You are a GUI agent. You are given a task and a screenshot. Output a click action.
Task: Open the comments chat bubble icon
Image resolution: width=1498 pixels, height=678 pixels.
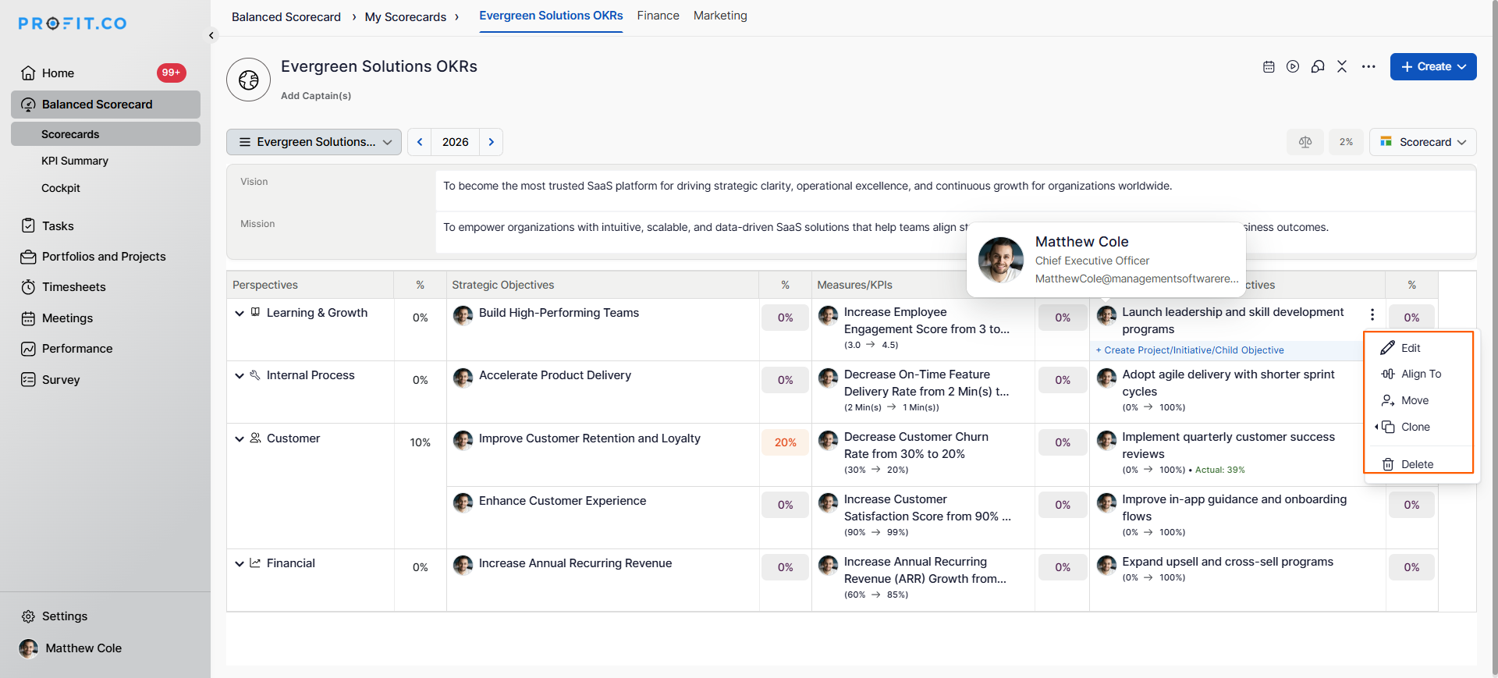[x=1318, y=67]
